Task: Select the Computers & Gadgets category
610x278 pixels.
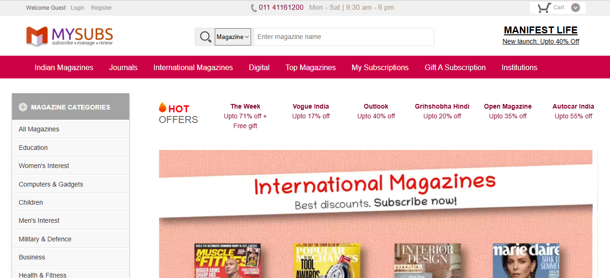Action: coord(71,184)
